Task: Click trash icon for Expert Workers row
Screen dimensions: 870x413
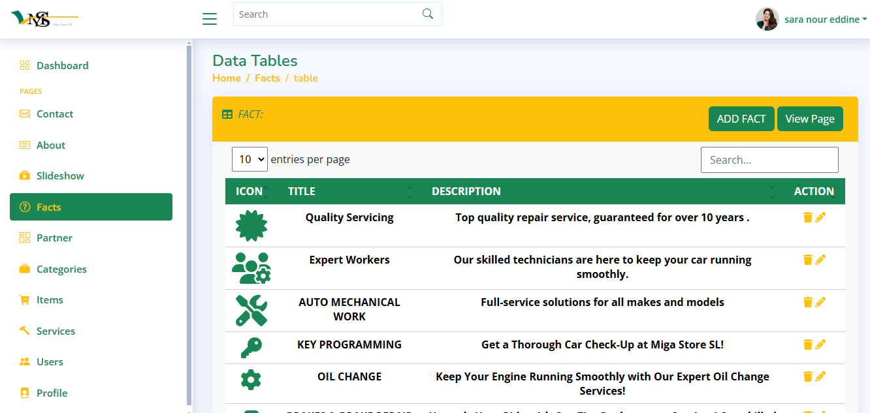Action: pyautogui.click(x=807, y=260)
